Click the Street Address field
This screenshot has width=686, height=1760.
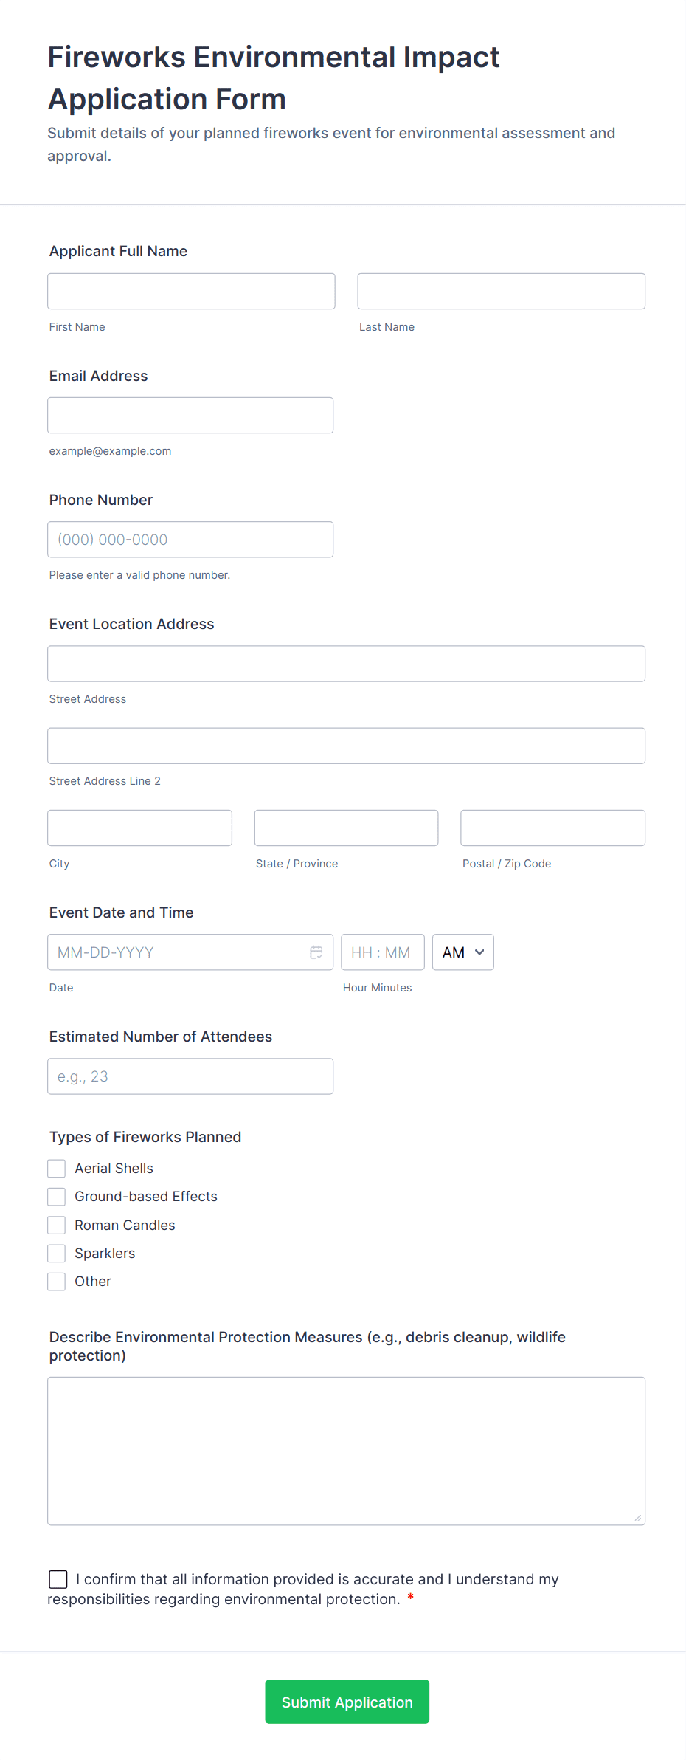pos(346,664)
